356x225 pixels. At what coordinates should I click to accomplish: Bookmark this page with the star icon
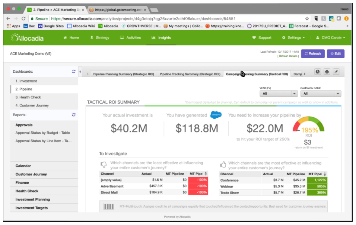tap(307, 19)
